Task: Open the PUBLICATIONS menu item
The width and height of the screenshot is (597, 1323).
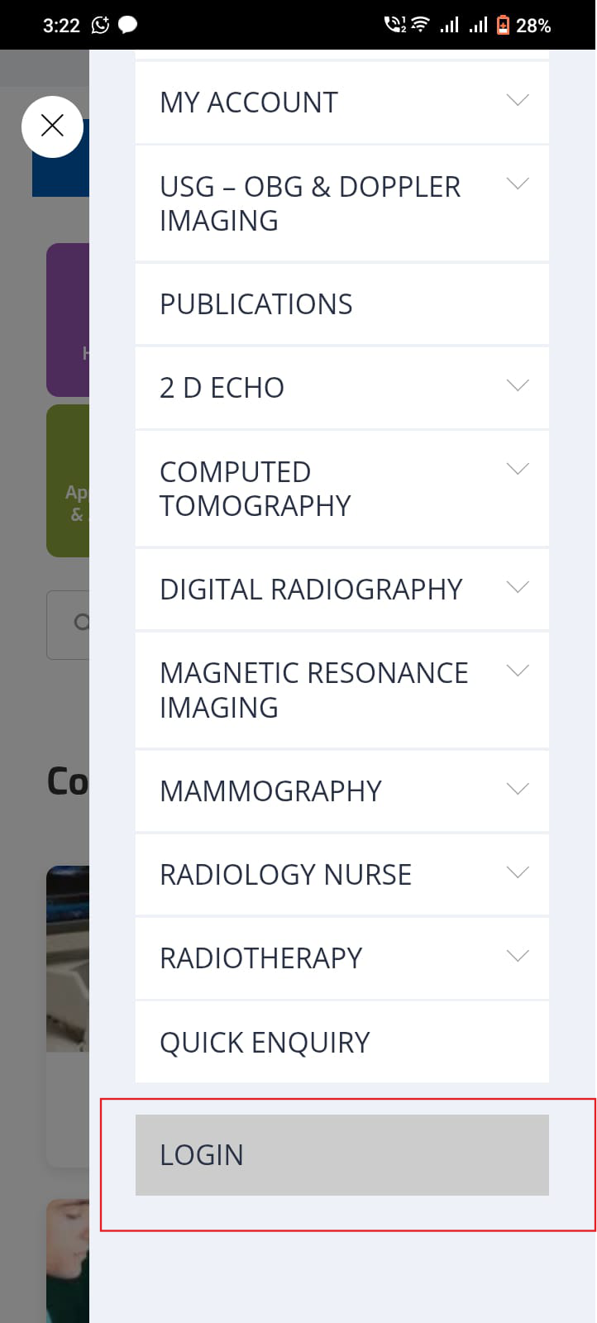Action: (x=342, y=304)
